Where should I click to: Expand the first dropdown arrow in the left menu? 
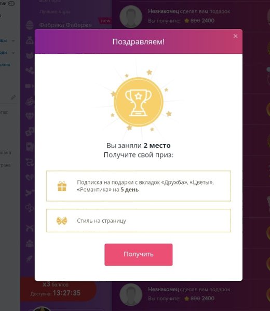14,41
